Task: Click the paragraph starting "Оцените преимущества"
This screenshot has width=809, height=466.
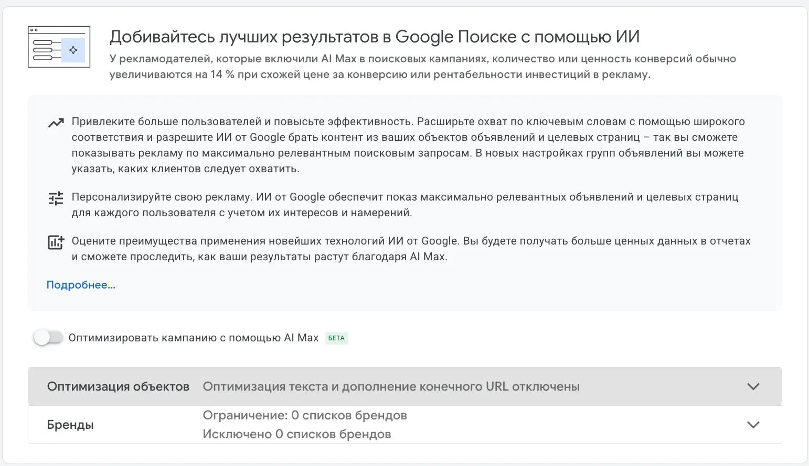Action: (411, 249)
